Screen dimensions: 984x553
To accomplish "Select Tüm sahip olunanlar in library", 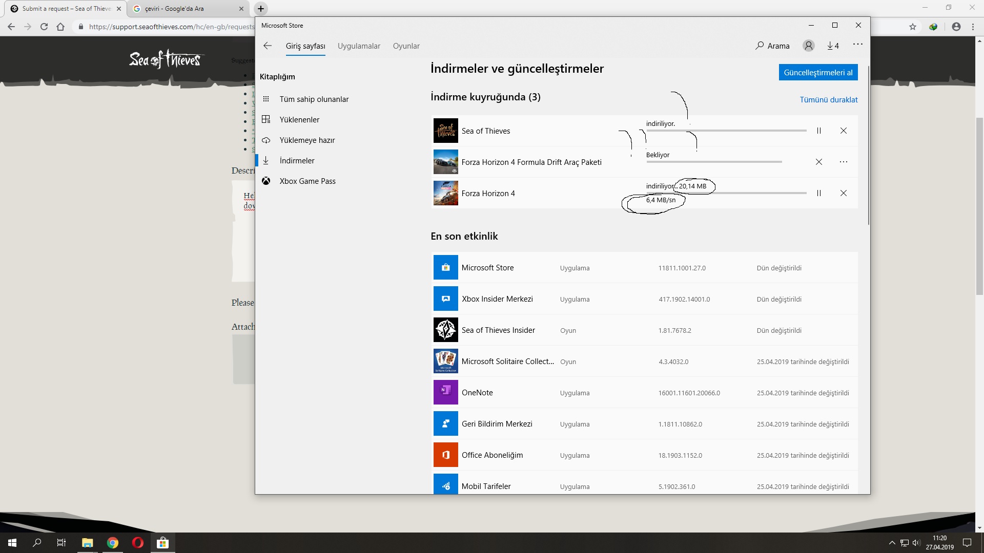I will pos(314,99).
